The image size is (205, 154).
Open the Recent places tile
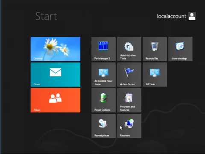pyautogui.click(x=103, y=126)
